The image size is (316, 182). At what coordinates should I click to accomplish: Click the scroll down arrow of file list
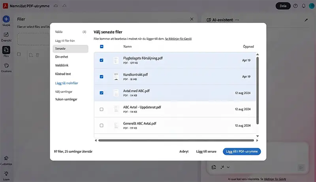[258, 136]
